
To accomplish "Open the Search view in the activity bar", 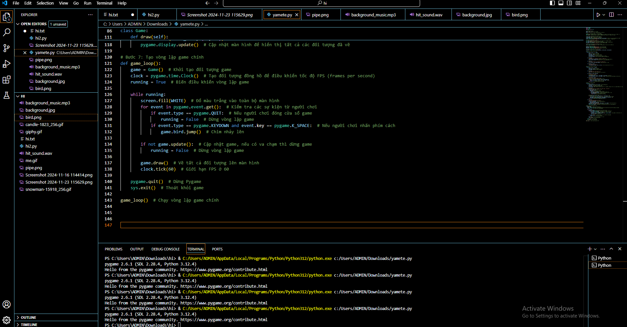I will click(7, 32).
